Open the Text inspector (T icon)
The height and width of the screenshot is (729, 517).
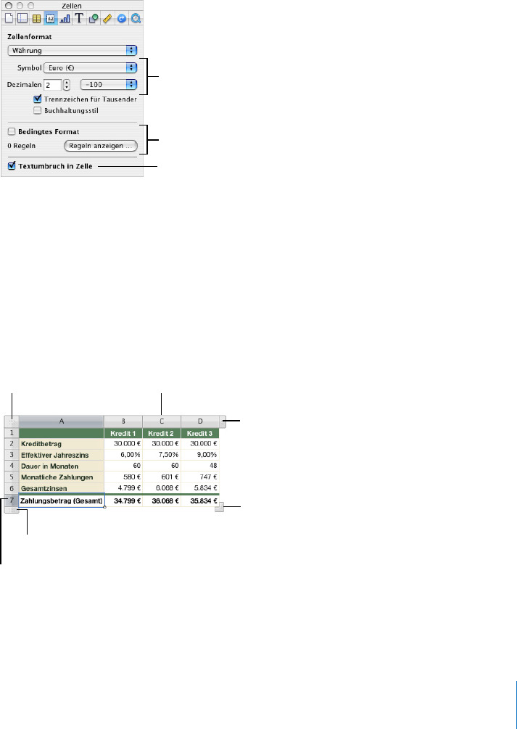click(x=79, y=19)
